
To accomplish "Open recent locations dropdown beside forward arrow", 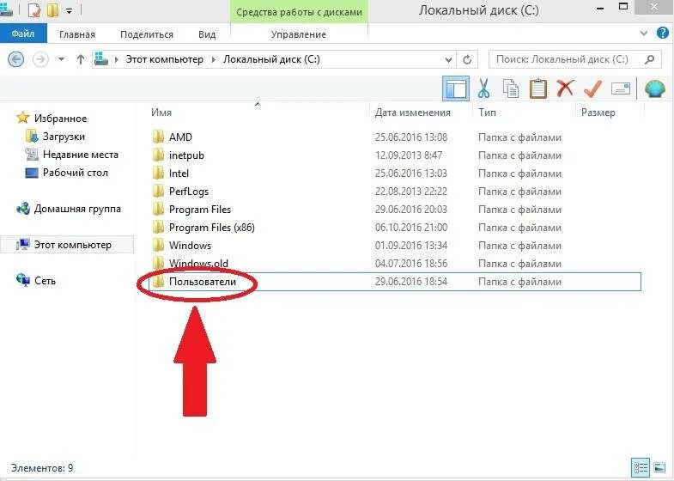I will (x=62, y=59).
